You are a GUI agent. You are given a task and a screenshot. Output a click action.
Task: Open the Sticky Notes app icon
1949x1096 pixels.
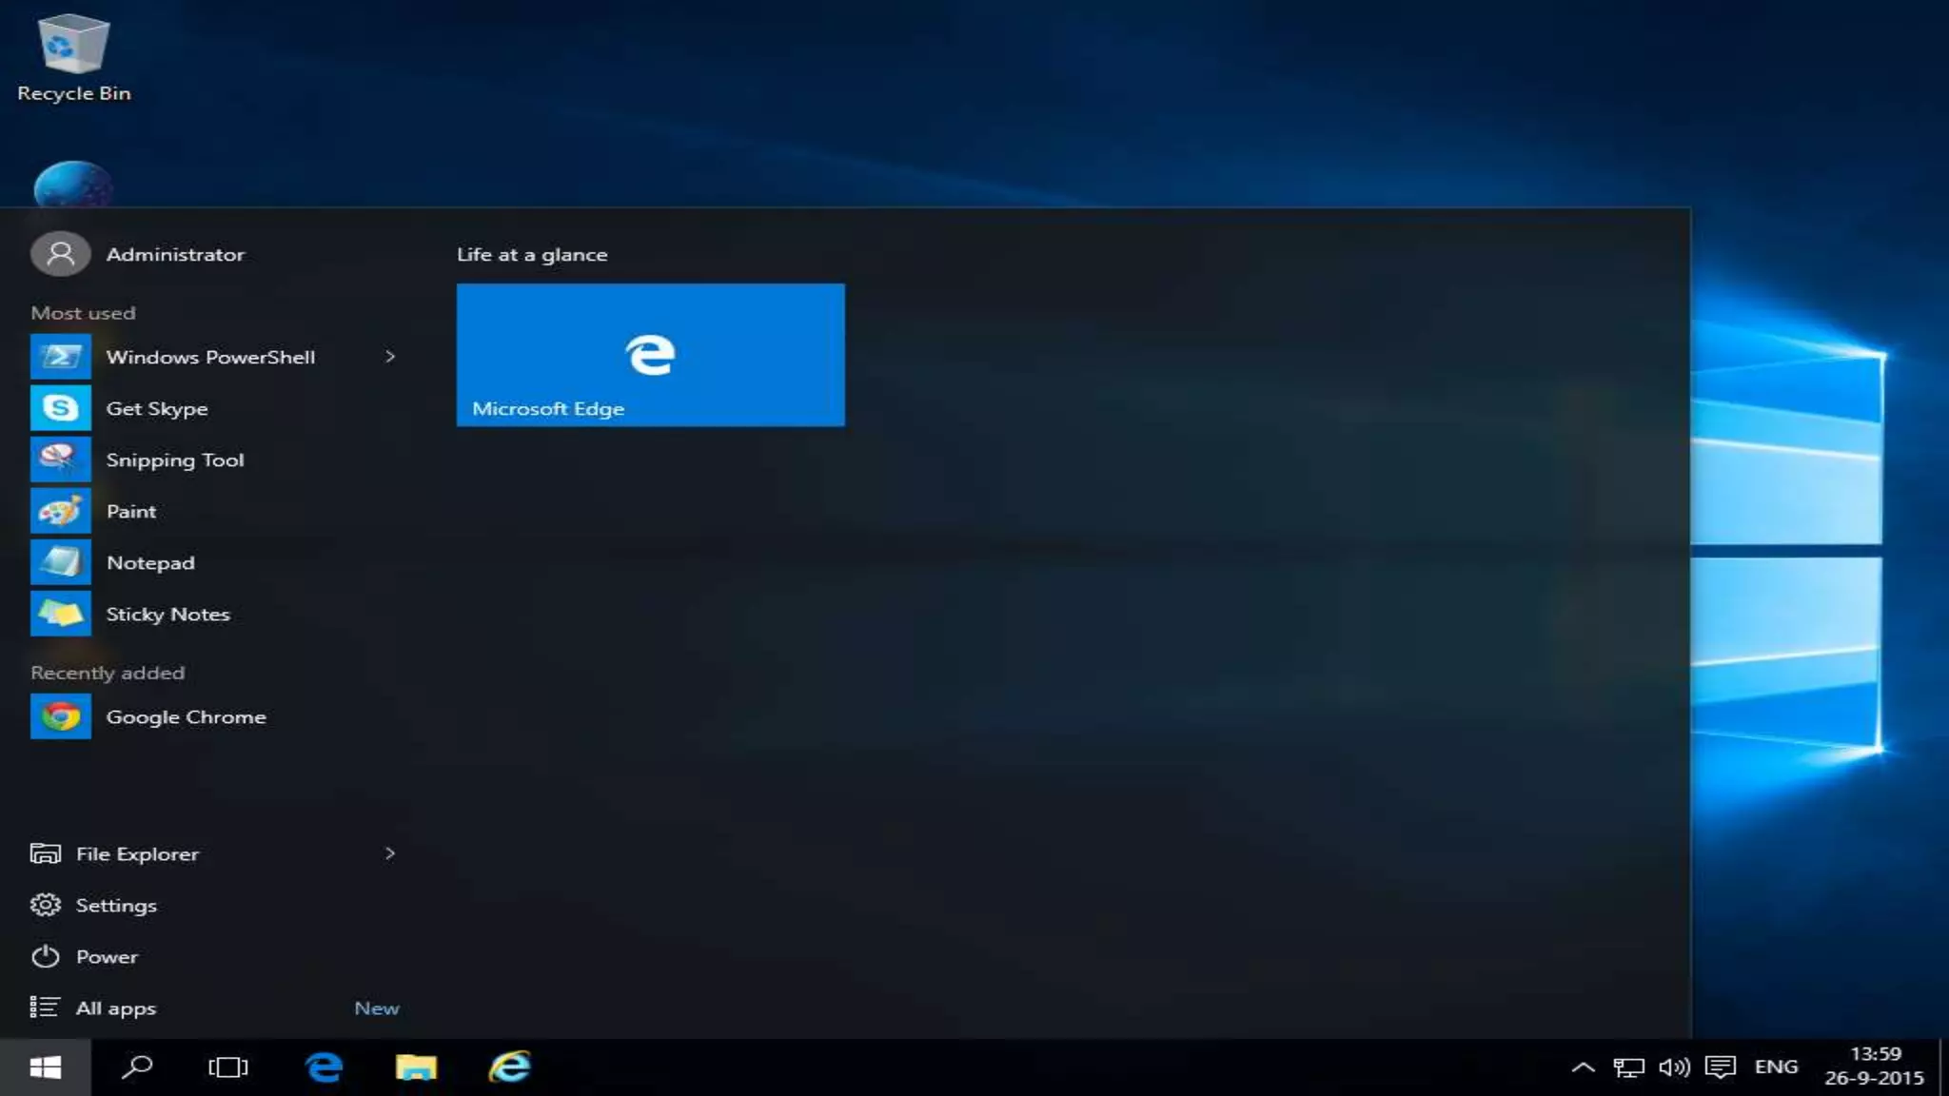pyautogui.click(x=60, y=614)
